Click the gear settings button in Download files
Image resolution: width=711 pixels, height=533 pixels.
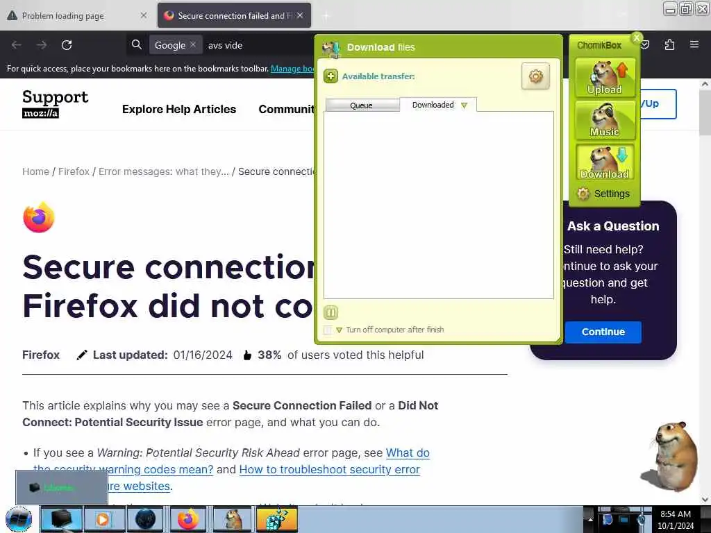tap(535, 76)
